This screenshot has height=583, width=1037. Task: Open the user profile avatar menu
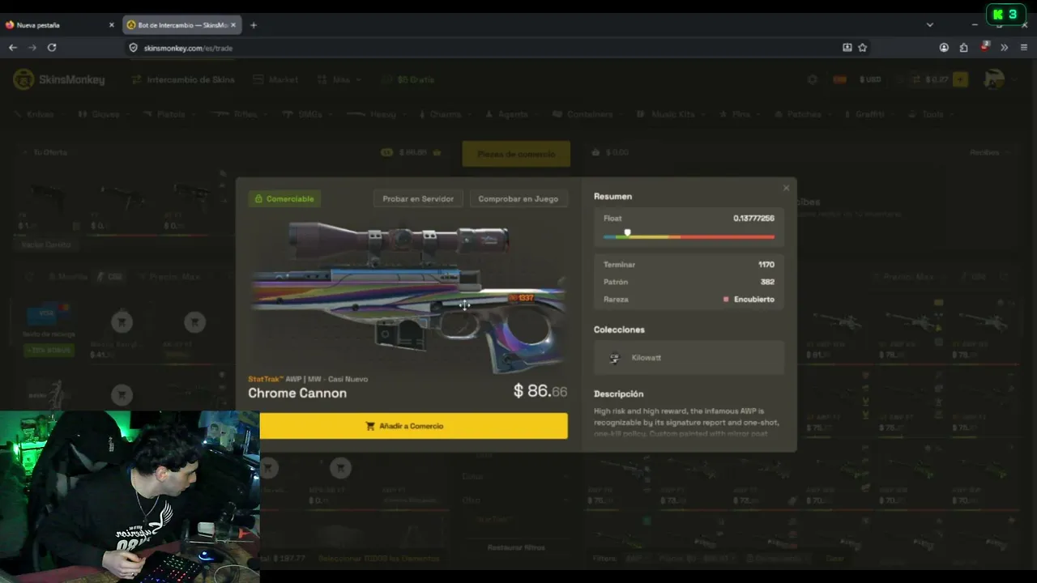[x=994, y=79]
